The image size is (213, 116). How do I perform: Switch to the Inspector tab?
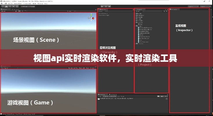tap(175, 9)
